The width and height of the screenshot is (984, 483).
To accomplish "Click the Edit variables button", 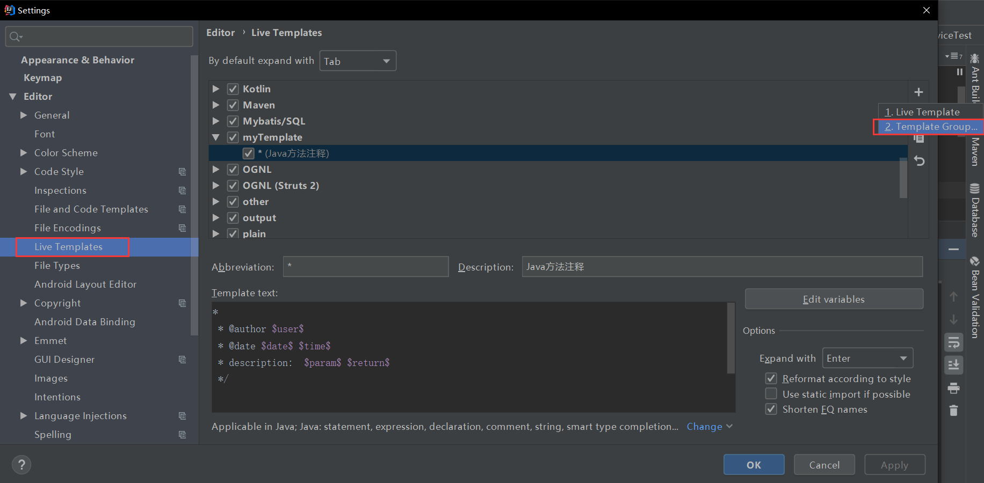I will [834, 299].
